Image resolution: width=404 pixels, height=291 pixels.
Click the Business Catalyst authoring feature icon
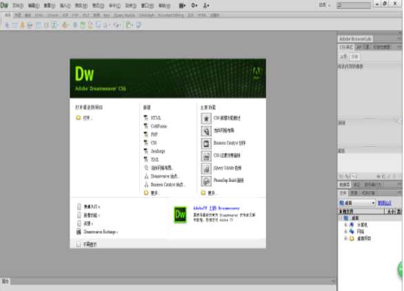[x=206, y=143]
